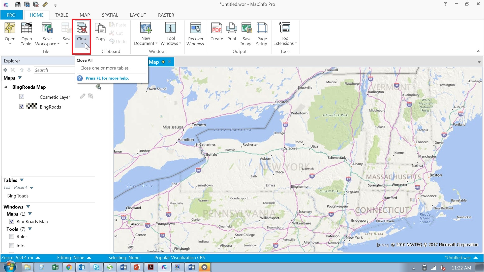Switch to the SPATIAL ribbon tab
The width and height of the screenshot is (484, 272).
110,15
